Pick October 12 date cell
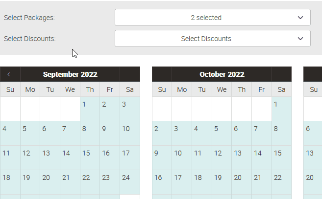This screenshot has height=199, width=322. (x=222, y=157)
